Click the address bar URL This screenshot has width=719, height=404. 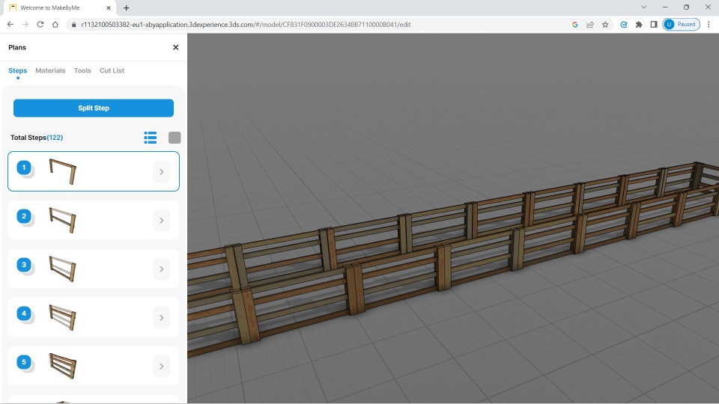click(x=246, y=24)
